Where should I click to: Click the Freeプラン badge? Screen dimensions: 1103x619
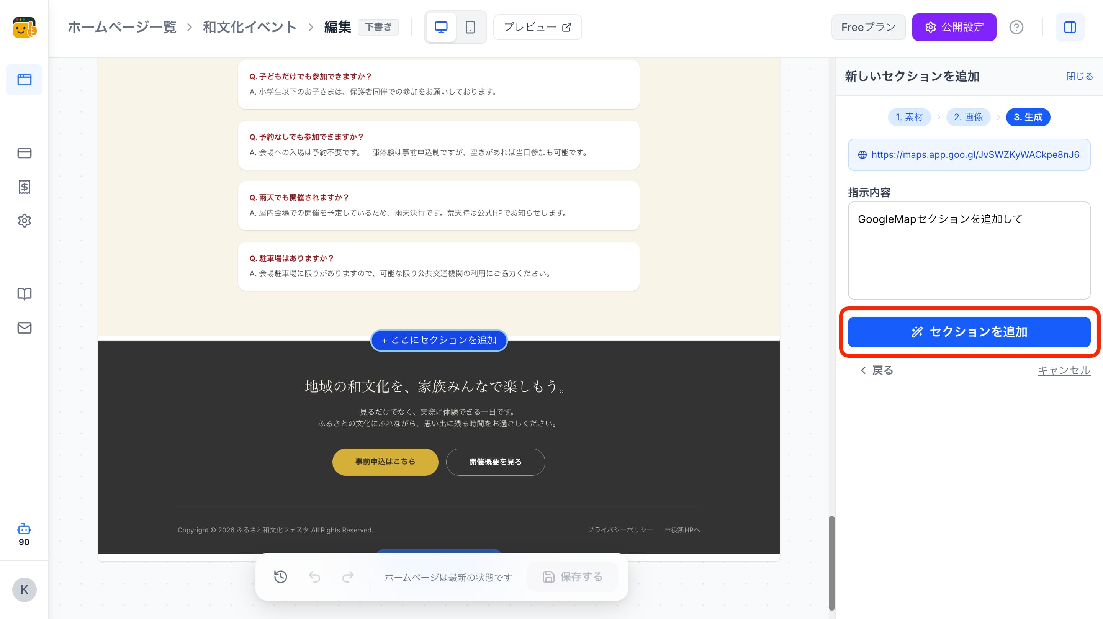tap(868, 28)
